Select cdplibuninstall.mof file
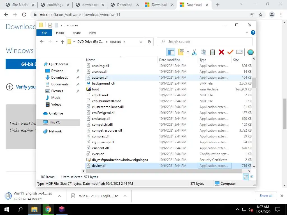This screenshot has width=287, height=215. [x=168, y=101]
